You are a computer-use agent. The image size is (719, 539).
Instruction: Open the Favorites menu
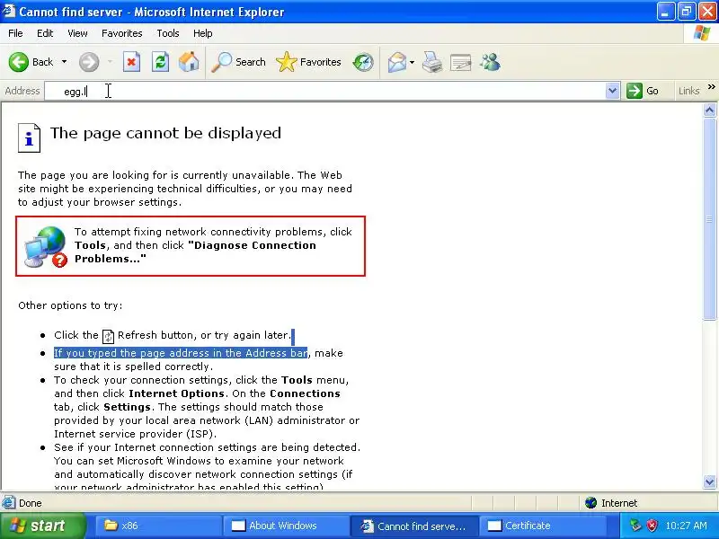(122, 33)
